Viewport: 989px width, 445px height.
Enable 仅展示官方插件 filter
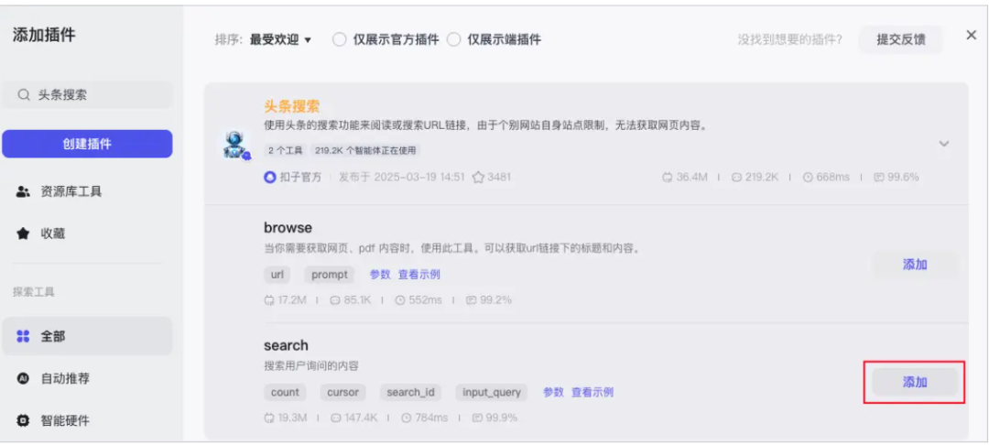click(x=340, y=39)
